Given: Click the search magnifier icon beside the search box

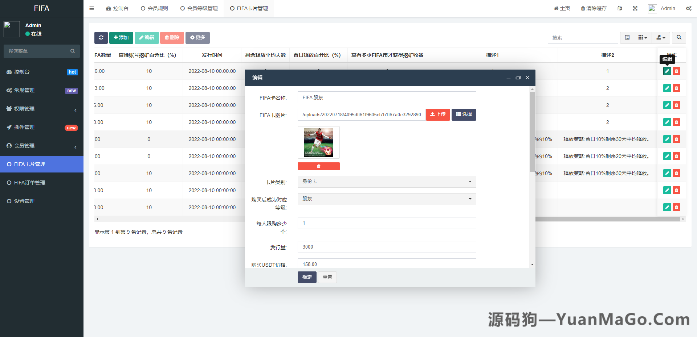Looking at the screenshot, I should tap(678, 38).
